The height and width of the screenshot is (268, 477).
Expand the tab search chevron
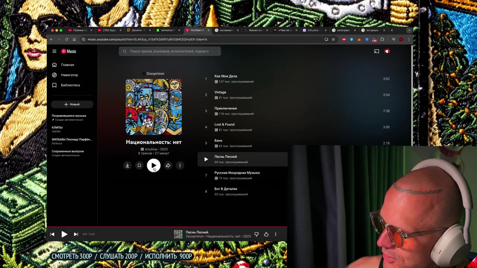pyautogui.click(x=409, y=30)
